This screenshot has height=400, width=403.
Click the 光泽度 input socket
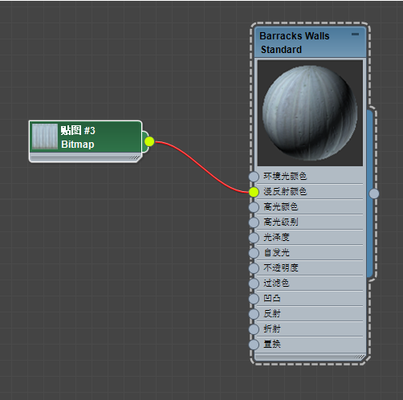[x=254, y=238]
